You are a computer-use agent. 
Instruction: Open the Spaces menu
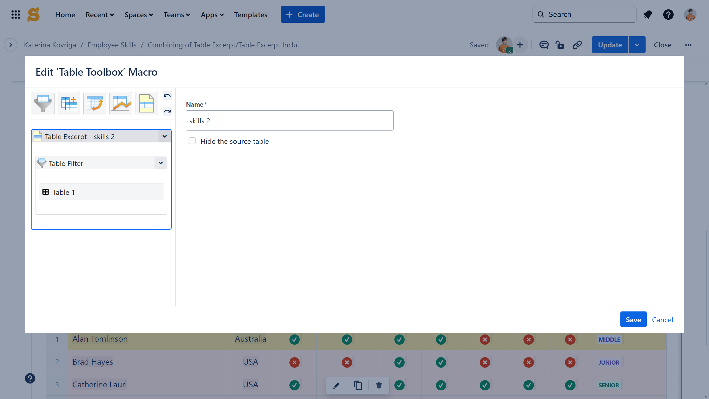click(x=139, y=15)
